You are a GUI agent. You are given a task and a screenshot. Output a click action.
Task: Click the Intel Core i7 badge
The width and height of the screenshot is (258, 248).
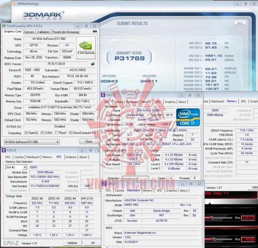pyautogui.click(x=188, y=117)
